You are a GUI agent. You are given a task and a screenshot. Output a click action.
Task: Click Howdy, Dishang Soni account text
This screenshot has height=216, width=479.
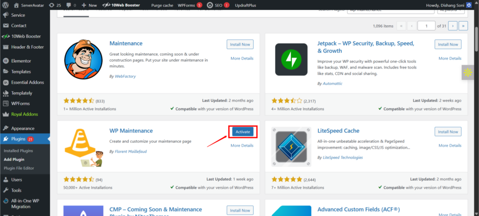pyautogui.click(x=444, y=5)
